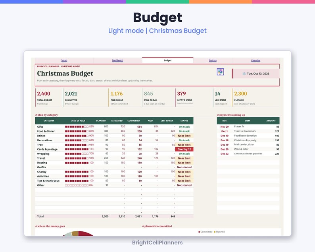The image size is (315, 252).
Task: Click the Gifts 82% usage bar
Action: 79,127
